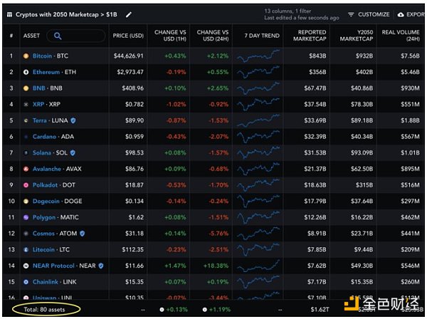Click the pencil icon to edit screener title
Image resolution: width=427 pixels, height=319 pixels.
click(129, 14)
